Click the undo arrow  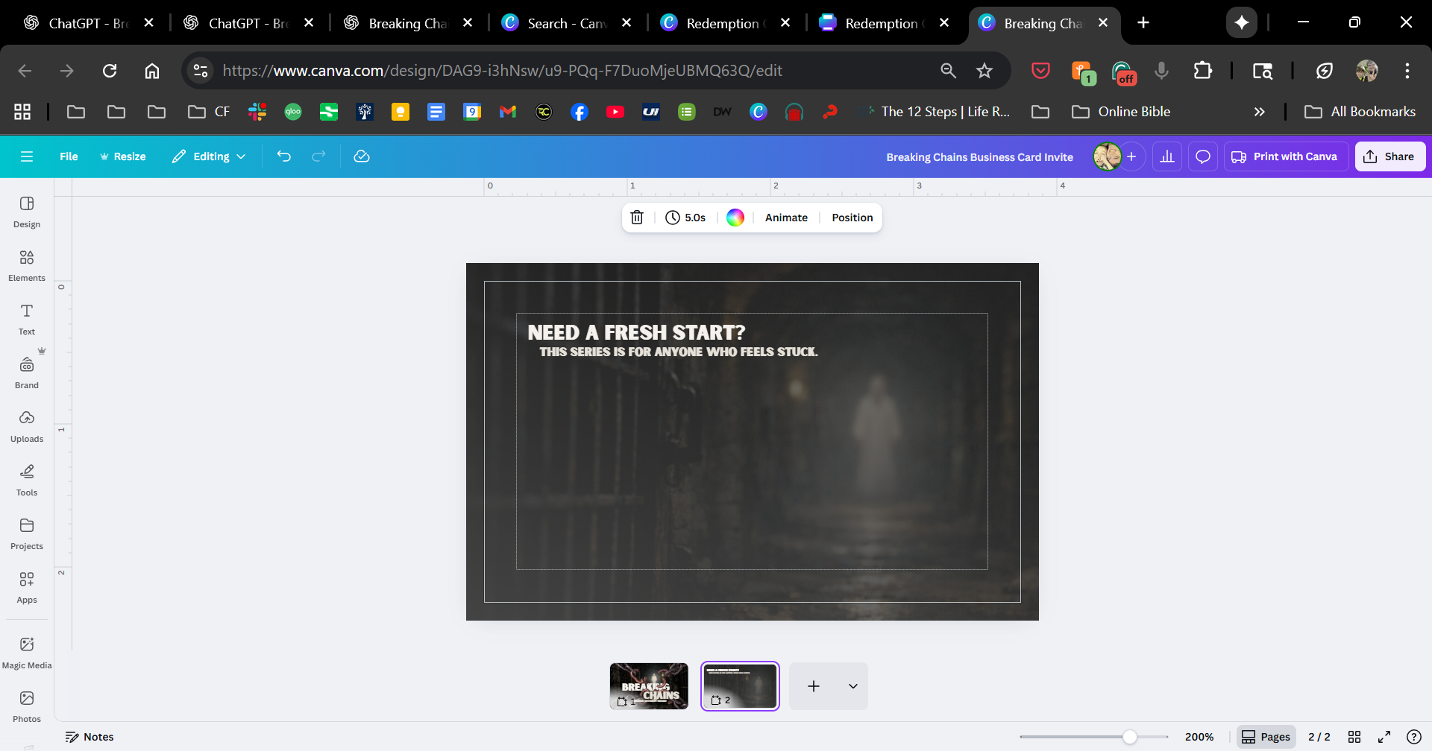284,156
